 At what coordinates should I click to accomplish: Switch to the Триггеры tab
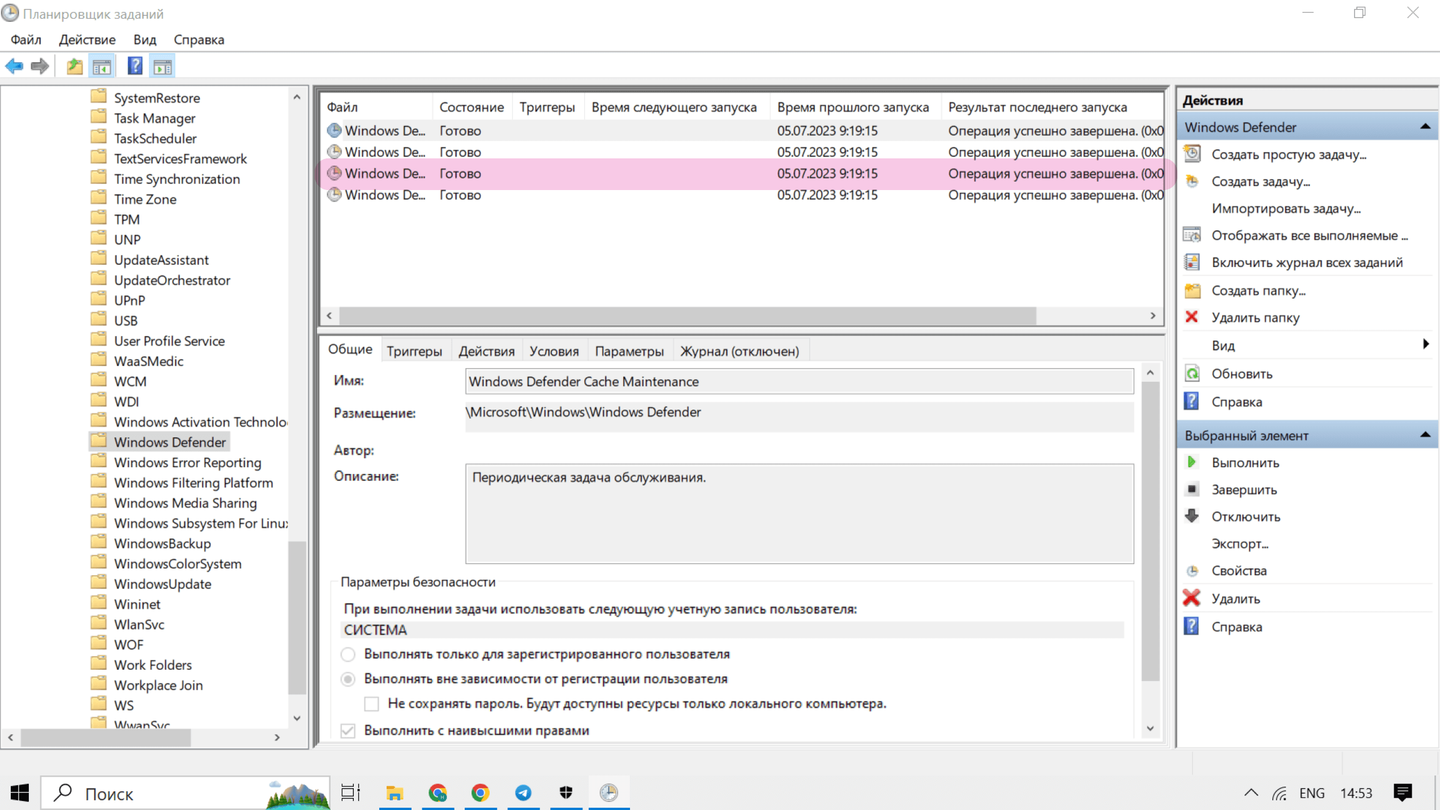pos(414,351)
